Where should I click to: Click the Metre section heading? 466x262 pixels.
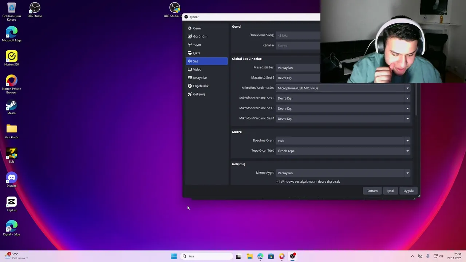(237, 132)
